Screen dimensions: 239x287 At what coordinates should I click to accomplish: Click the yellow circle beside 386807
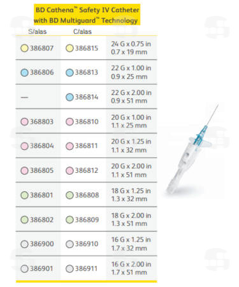click(x=24, y=48)
